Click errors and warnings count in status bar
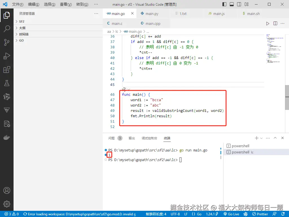This screenshot has width=289, height=217. point(12,214)
